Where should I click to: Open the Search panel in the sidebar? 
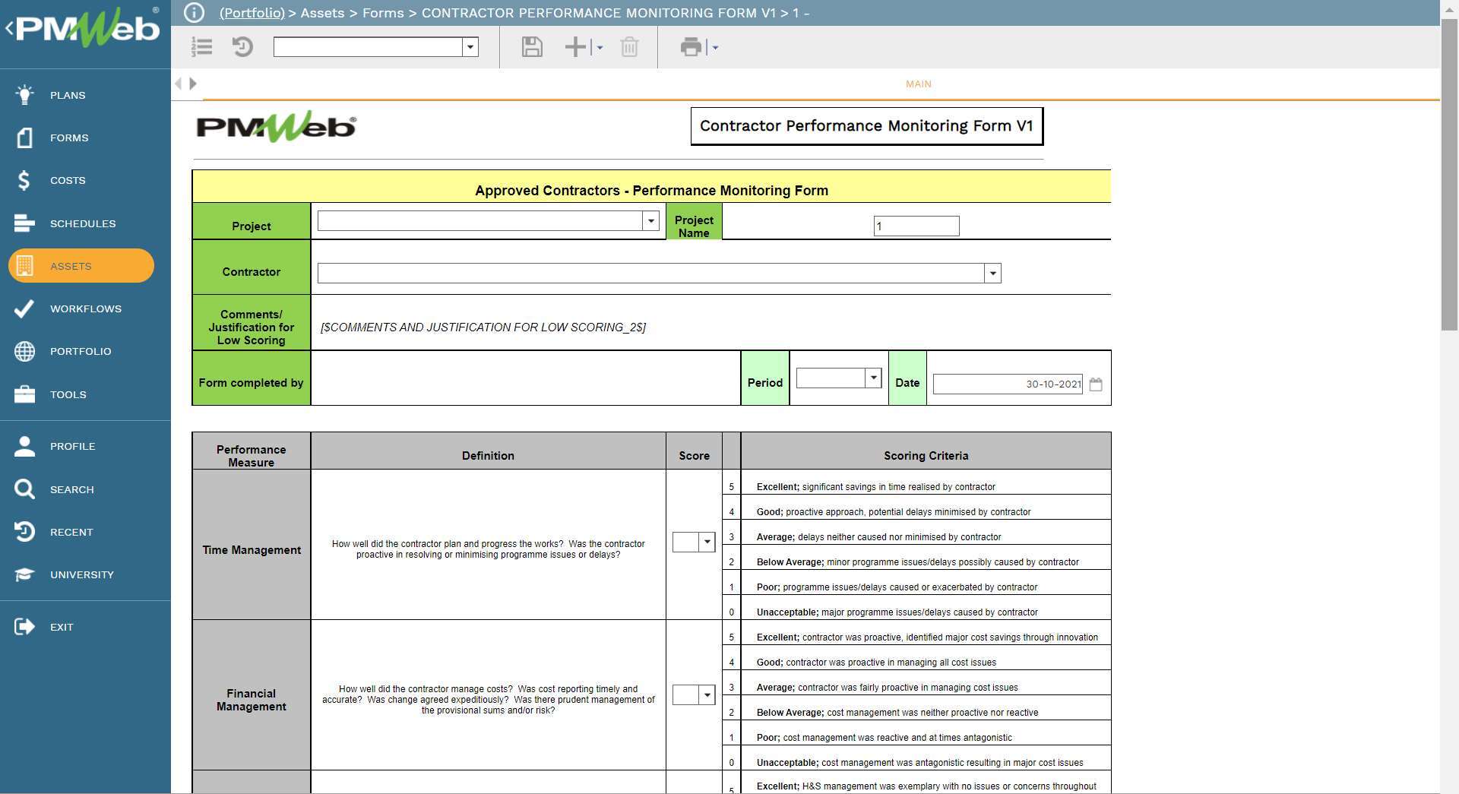pyautogui.click(x=72, y=489)
